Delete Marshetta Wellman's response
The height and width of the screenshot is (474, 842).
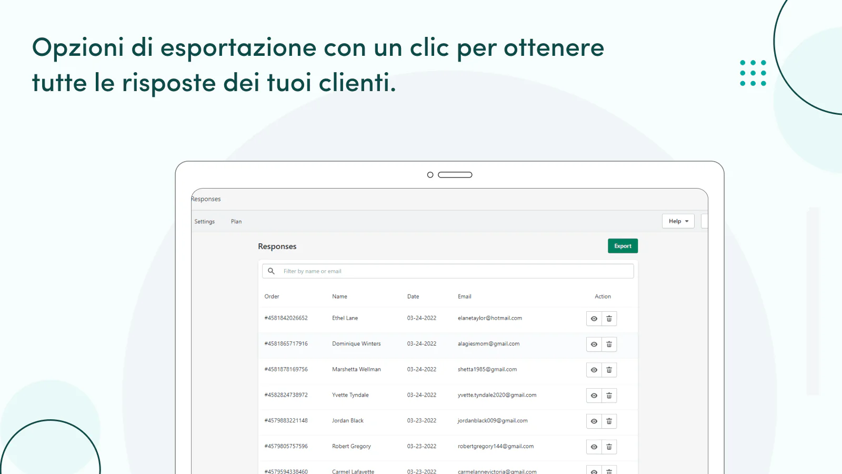click(x=609, y=370)
